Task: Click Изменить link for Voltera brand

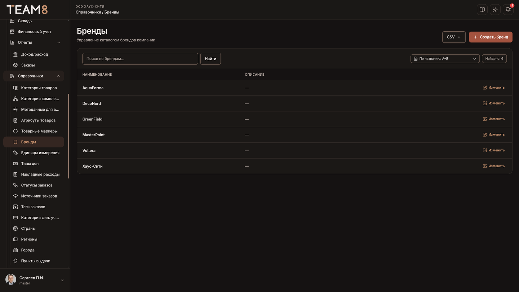Action: click(494, 150)
